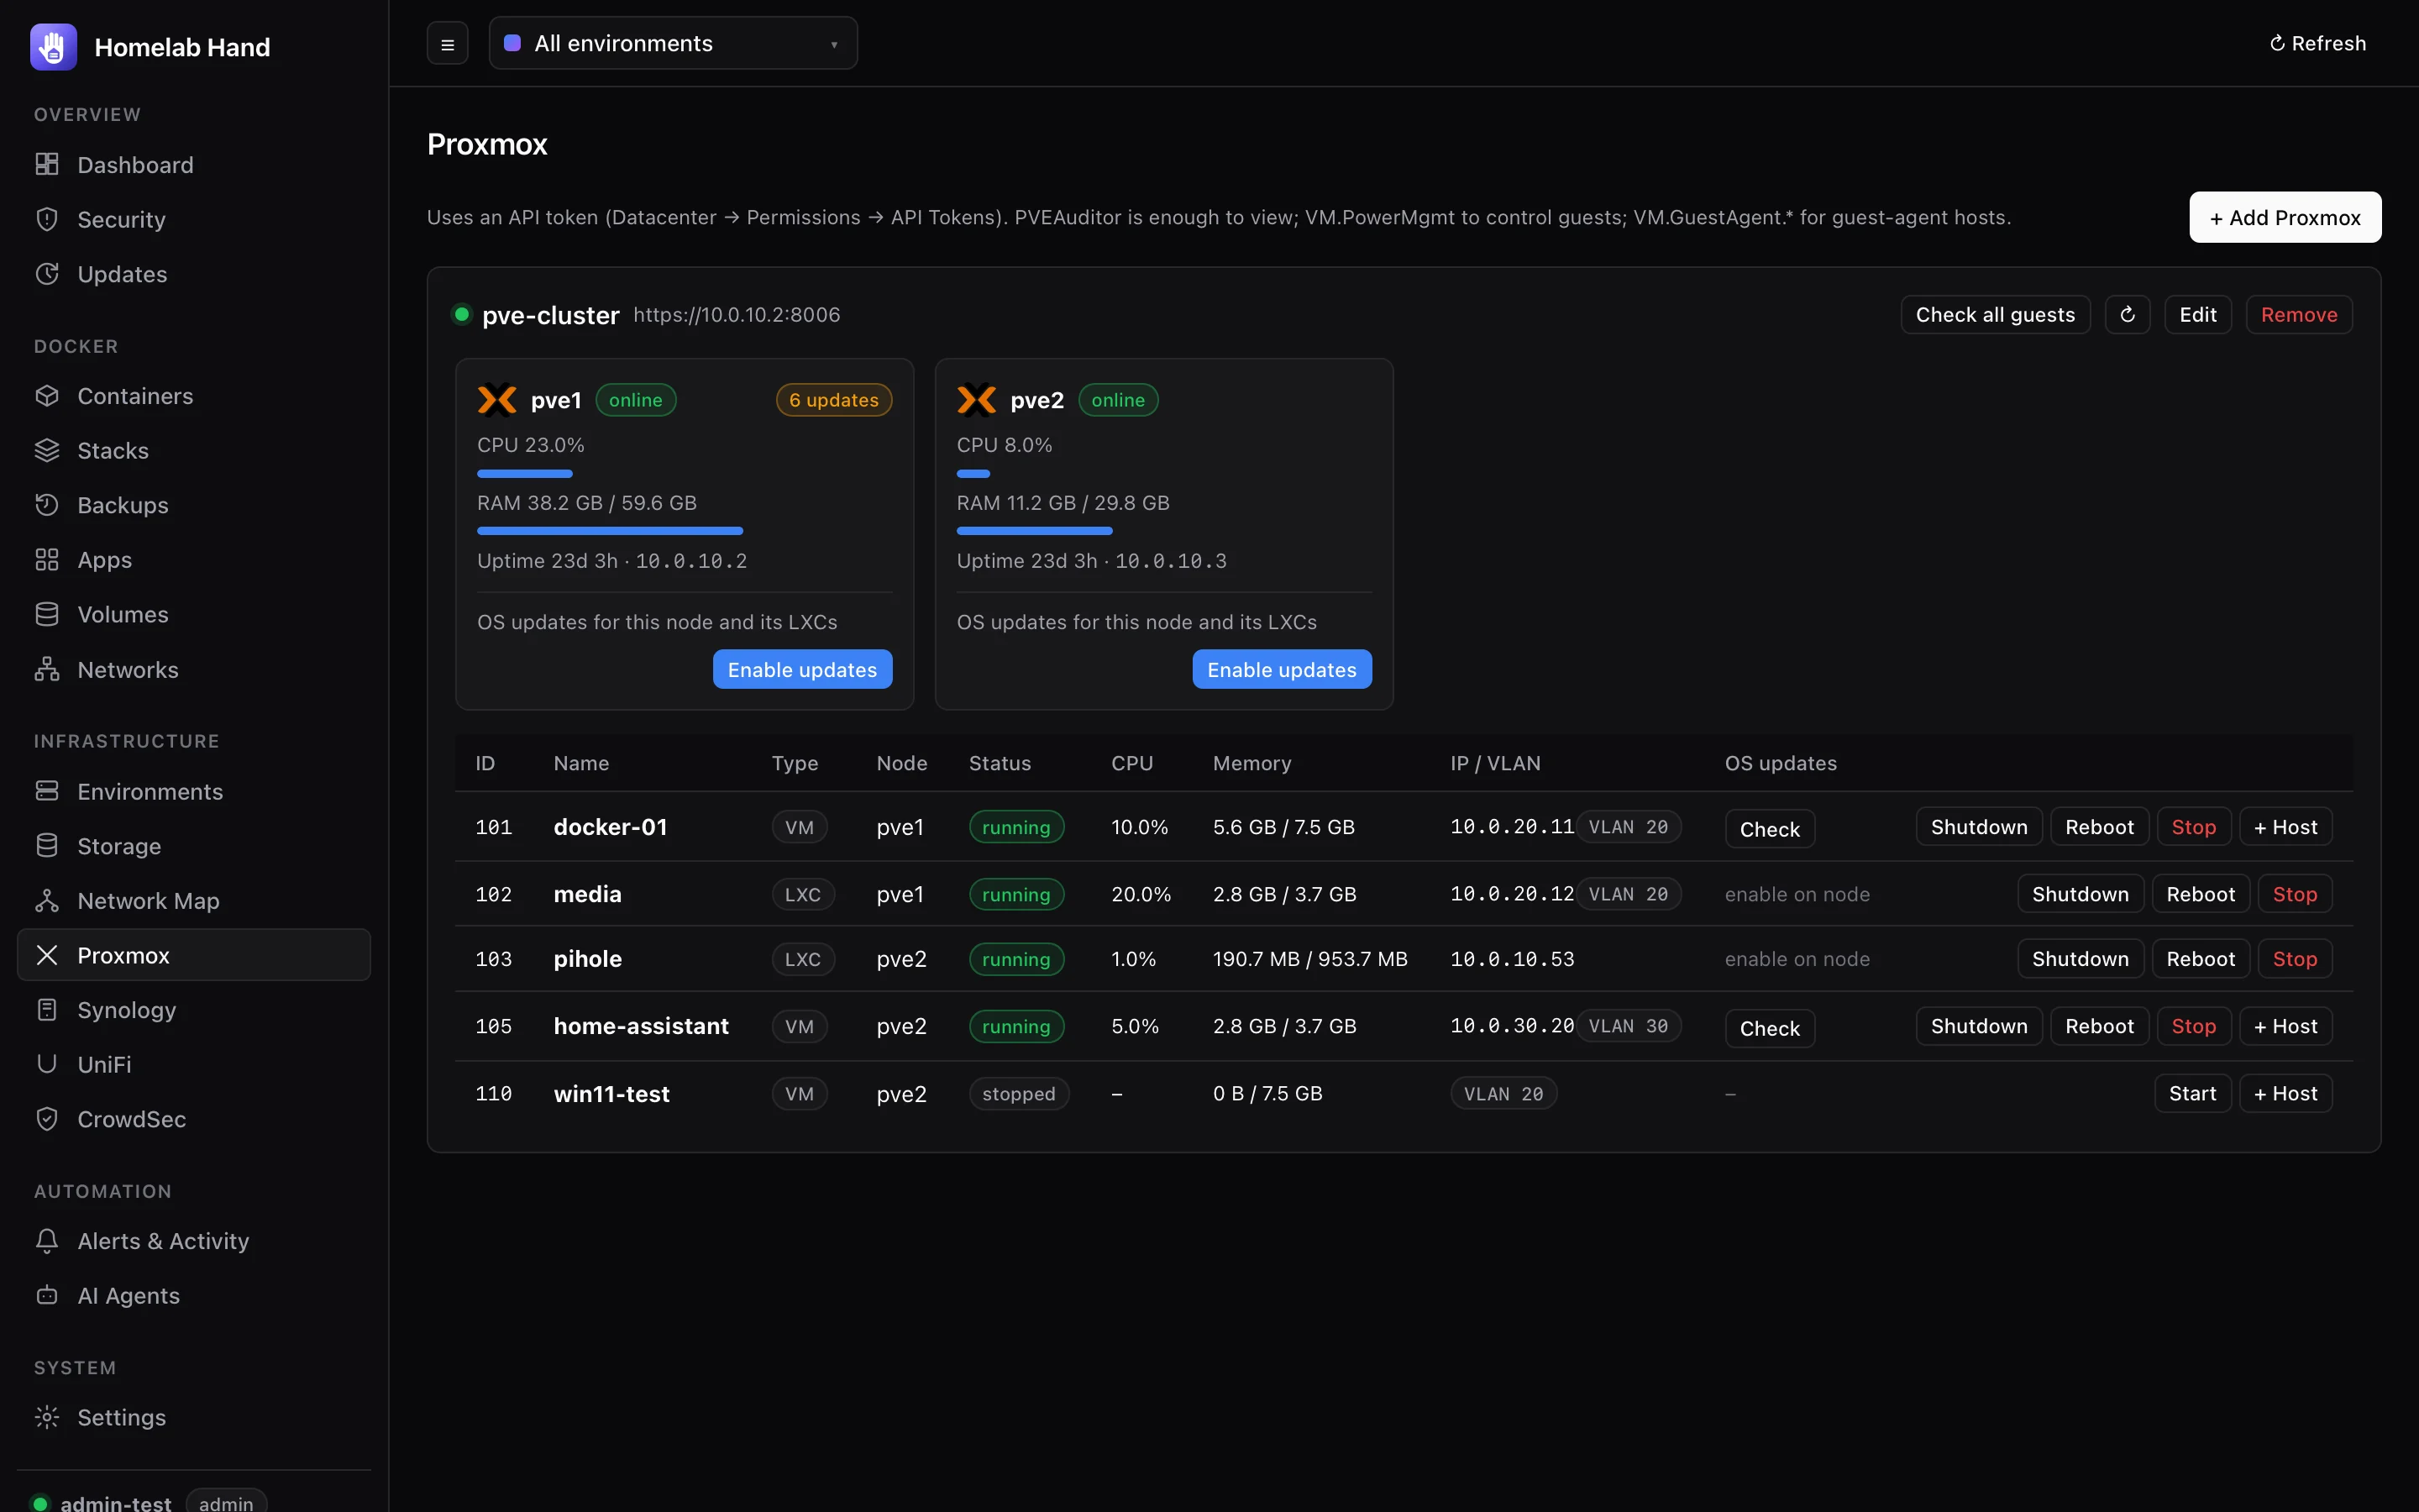Image resolution: width=2419 pixels, height=1512 pixels.
Task: Open the Security shield icon
Action: coord(47,219)
